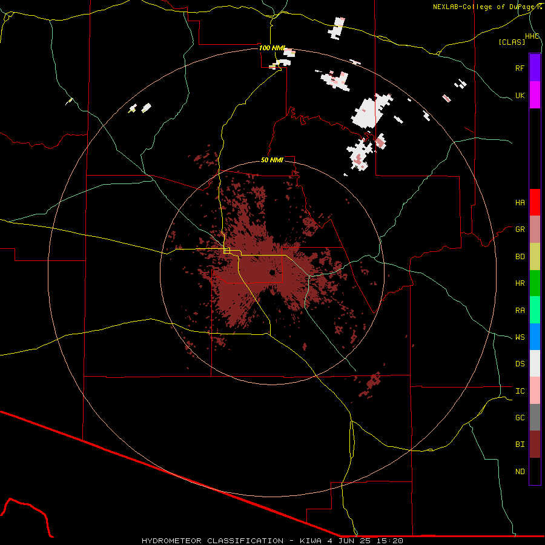Click the 'ND' legend label
Image resolution: width=545 pixels, height=545 pixels.
(x=520, y=472)
